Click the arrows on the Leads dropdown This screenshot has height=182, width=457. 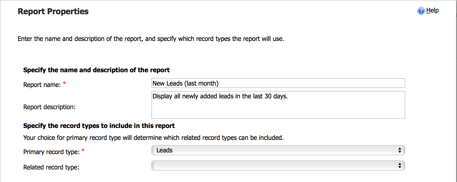[400, 150]
